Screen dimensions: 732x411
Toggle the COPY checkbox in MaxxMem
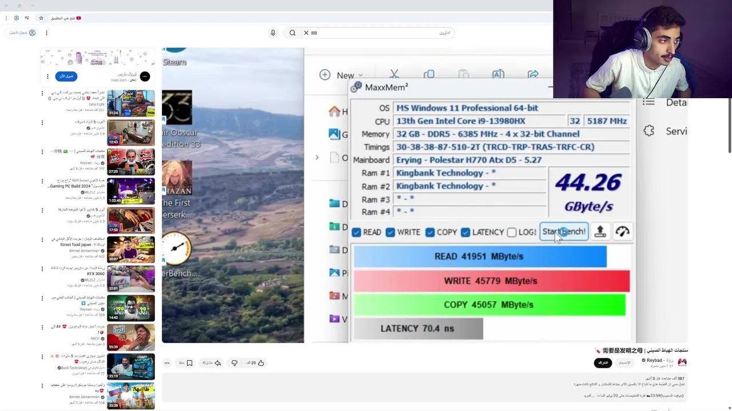(x=430, y=232)
